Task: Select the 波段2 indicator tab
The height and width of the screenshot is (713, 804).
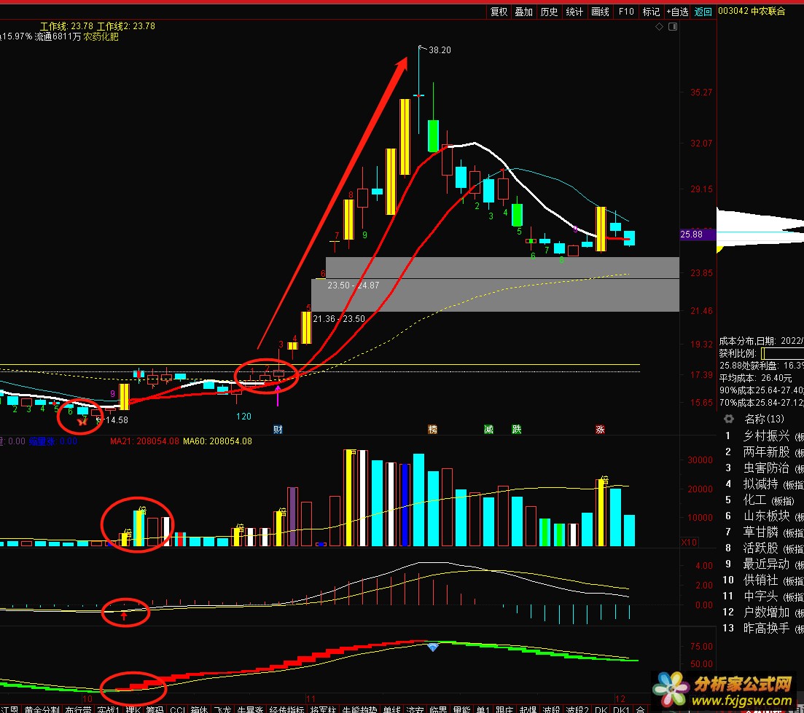Action: [577, 709]
